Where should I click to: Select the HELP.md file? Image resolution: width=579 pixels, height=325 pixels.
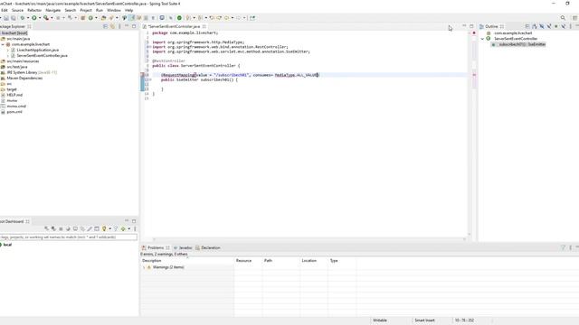point(14,95)
